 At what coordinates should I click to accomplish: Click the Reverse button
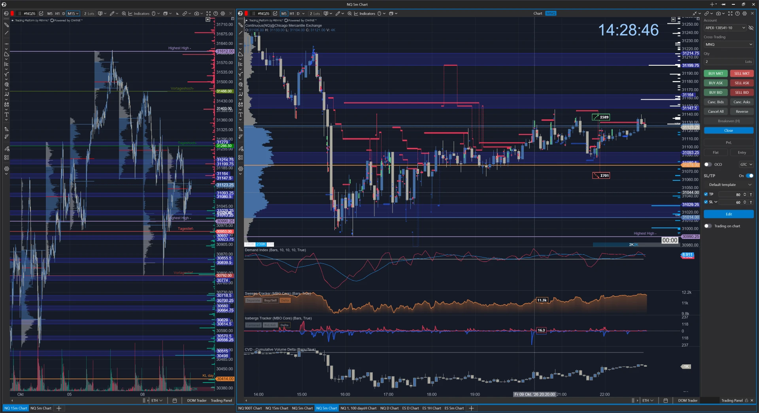pyautogui.click(x=742, y=112)
